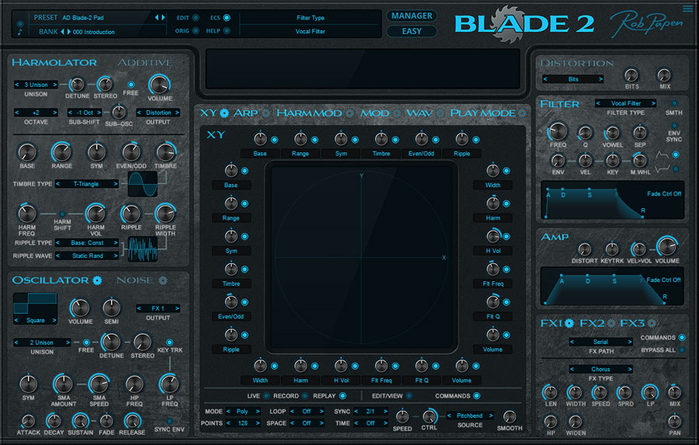Switch to the Additive tab
The image size is (699, 445).
[145, 62]
